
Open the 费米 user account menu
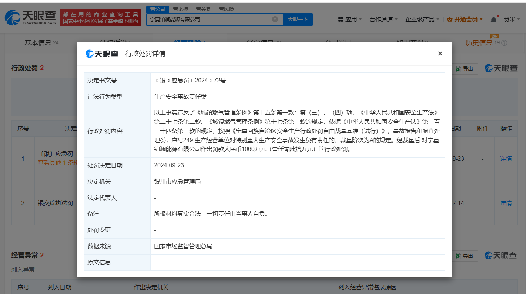pyautogui.click(x=512, y=19)
